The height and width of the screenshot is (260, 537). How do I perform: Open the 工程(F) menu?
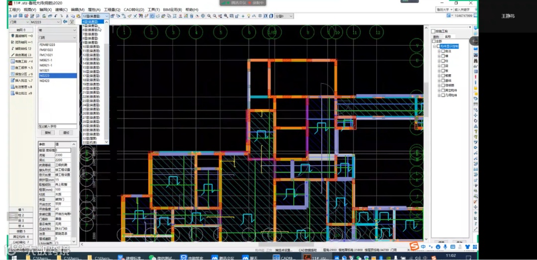(14, 9)
